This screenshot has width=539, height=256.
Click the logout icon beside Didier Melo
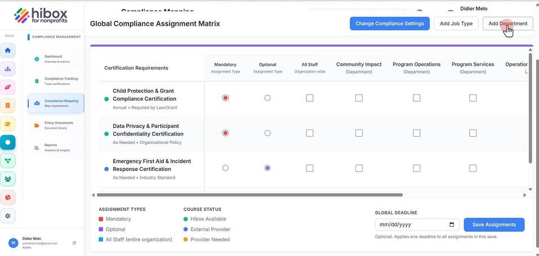74,243
